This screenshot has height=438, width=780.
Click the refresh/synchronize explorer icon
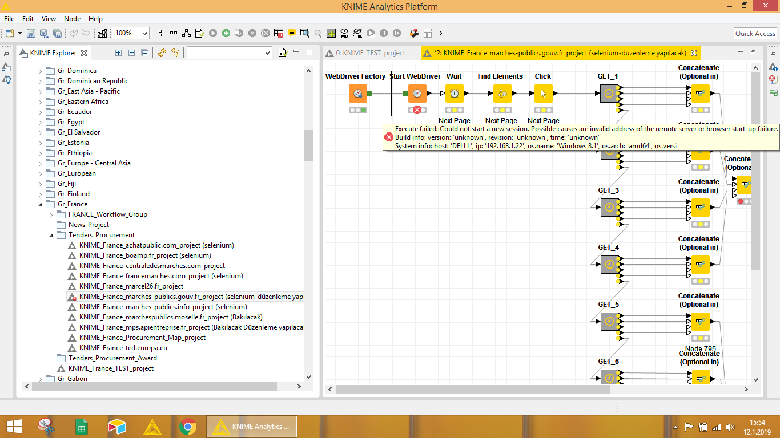coord(162,52)
